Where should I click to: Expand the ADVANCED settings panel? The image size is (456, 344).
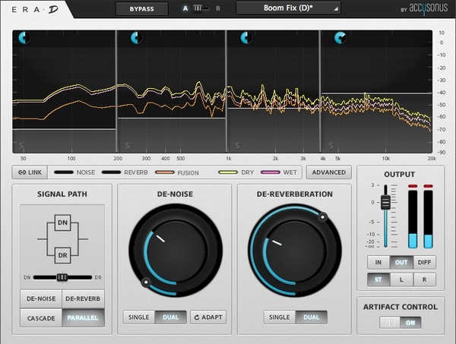tap(328, 172)
